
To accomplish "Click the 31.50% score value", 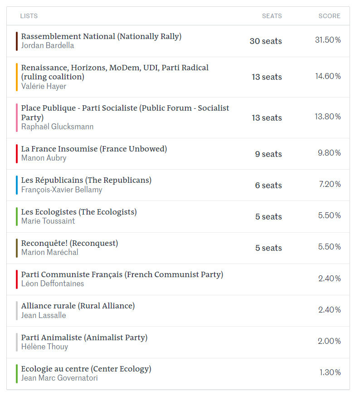I will coord(328,40).
